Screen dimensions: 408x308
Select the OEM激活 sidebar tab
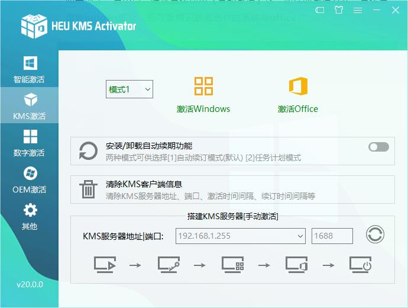coord(29,179)
